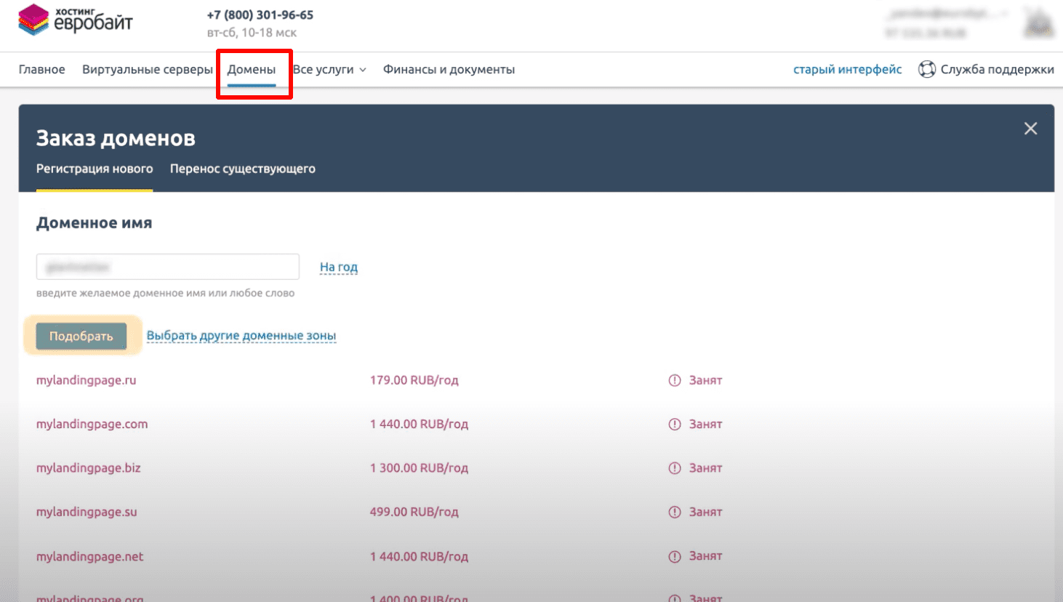Click the taken-status icon for mylandingpage.net
Viewport: 1063px width, 602px height.
675,556
